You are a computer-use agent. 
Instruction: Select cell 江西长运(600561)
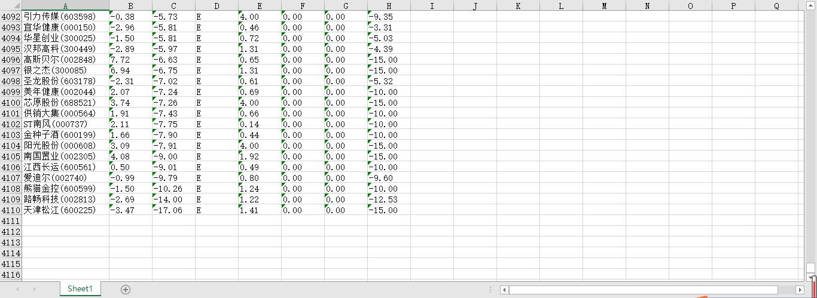(66, 167)
